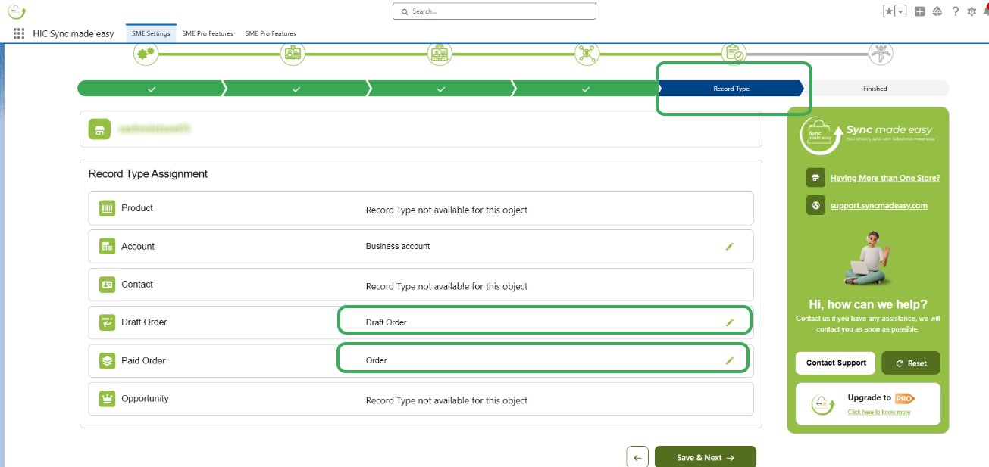Click the Opportunity crown icon
This screenshot has height=467, width=989.
(x=108, y=399)
